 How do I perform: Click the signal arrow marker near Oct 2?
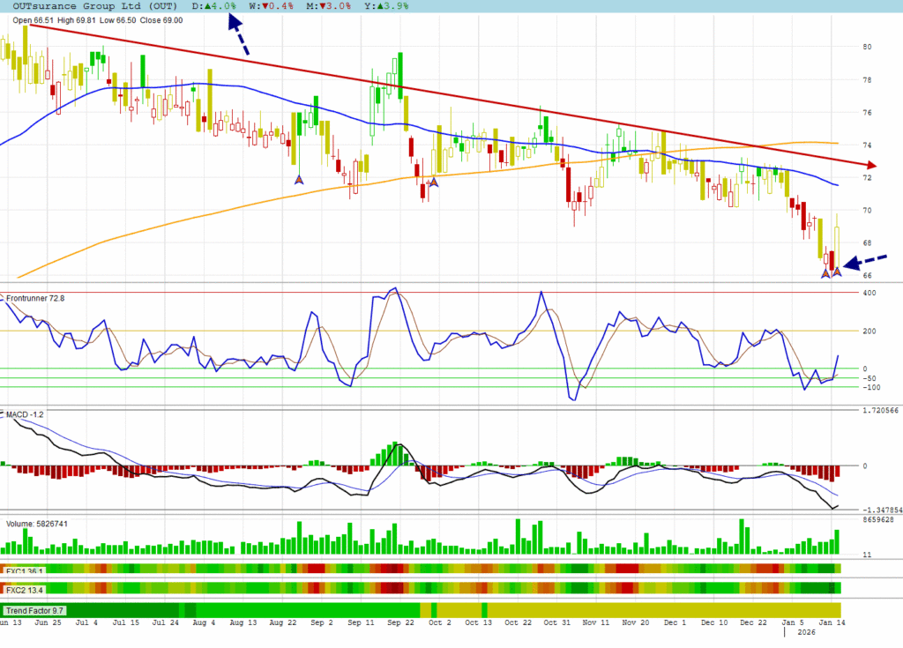[433, 183]
